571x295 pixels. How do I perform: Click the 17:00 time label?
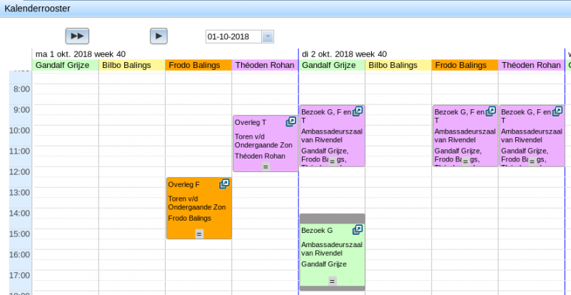tap(20, 275)
